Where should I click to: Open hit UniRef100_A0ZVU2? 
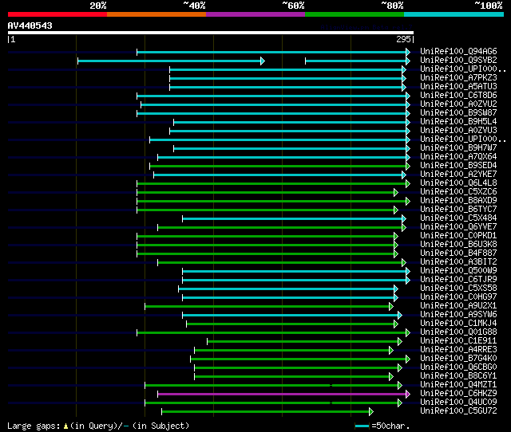tap(458, 104)
